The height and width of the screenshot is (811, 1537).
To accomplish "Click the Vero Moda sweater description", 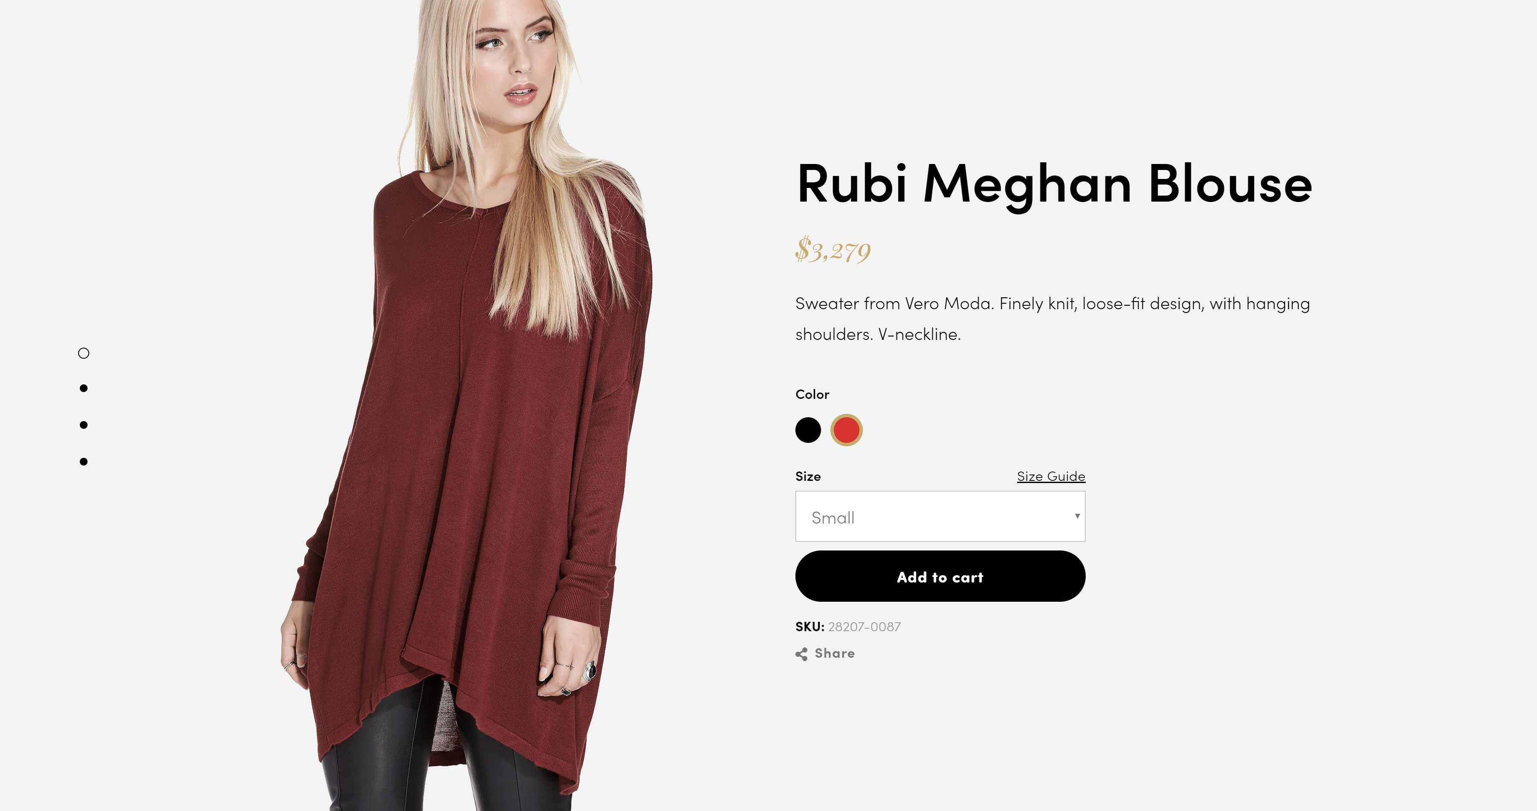I will click(1052, 319).
